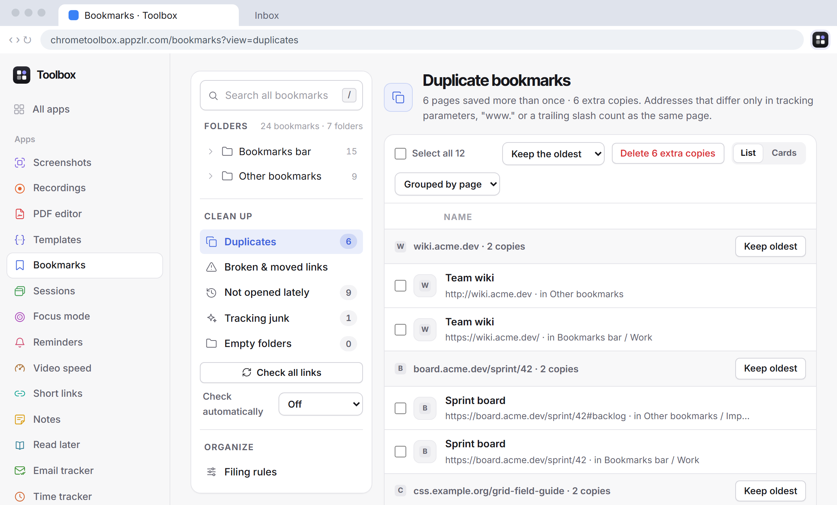The height and width of the screenshot is (505, 837).
Task: Click the Read later book icon
Action: click(20, 445)
